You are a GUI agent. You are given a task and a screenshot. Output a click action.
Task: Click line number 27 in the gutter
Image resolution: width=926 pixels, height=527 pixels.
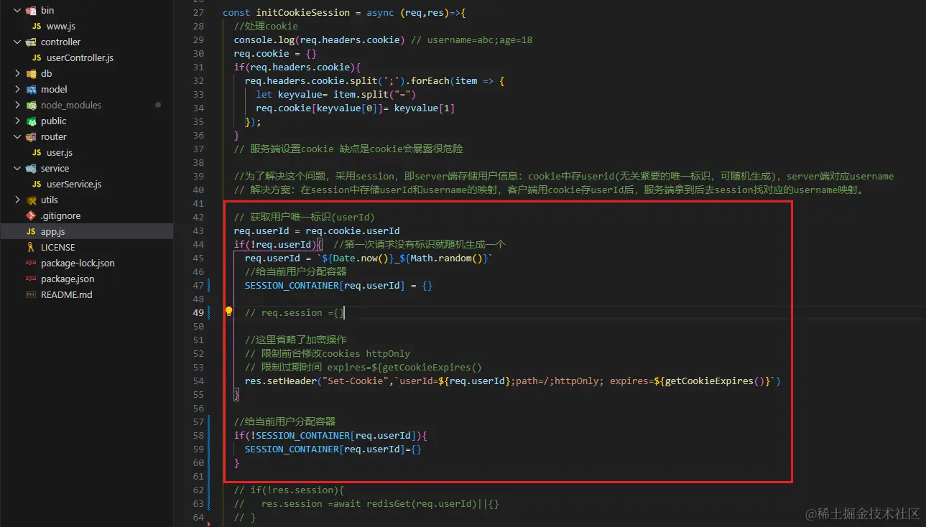pyautogui.click(x=199, y=13)
